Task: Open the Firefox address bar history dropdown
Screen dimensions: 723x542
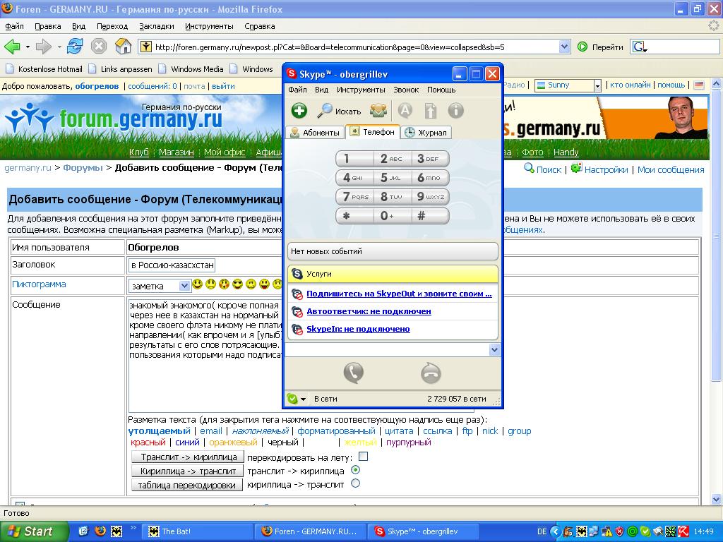Action: (564, 47)
